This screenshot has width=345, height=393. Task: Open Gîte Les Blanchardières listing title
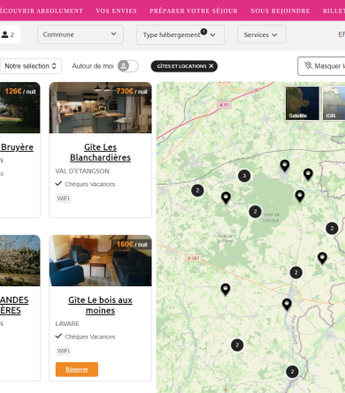(x=100, y=152)
